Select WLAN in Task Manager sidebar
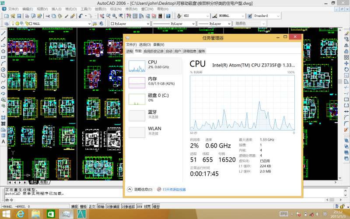 coord(154,132)
